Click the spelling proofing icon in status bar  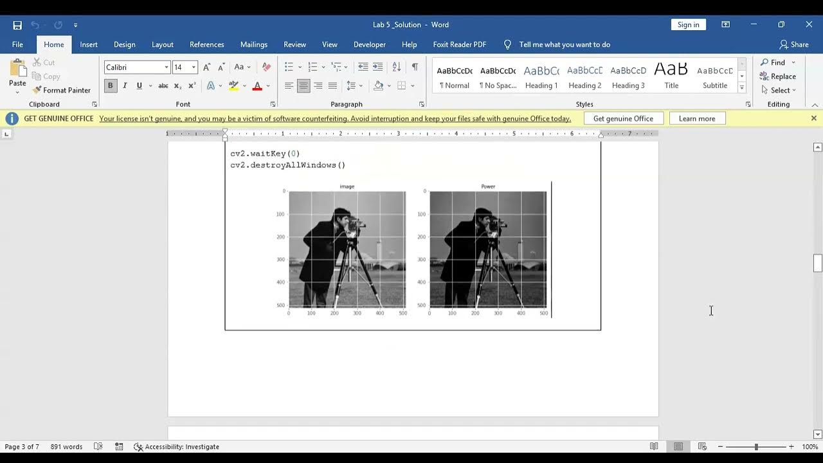(98, 446)
